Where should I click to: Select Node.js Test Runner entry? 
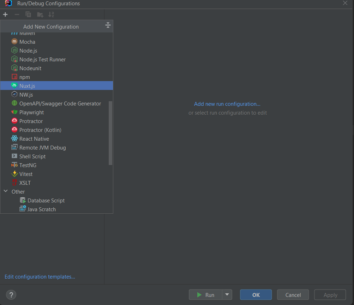point(57,59)
